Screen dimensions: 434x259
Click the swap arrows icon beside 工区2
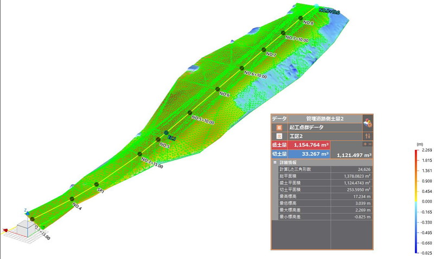[367, 136]
